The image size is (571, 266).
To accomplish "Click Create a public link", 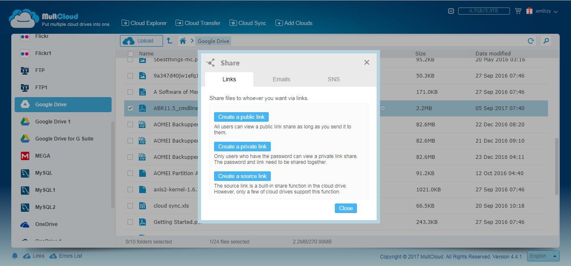I will click(241, 117).
